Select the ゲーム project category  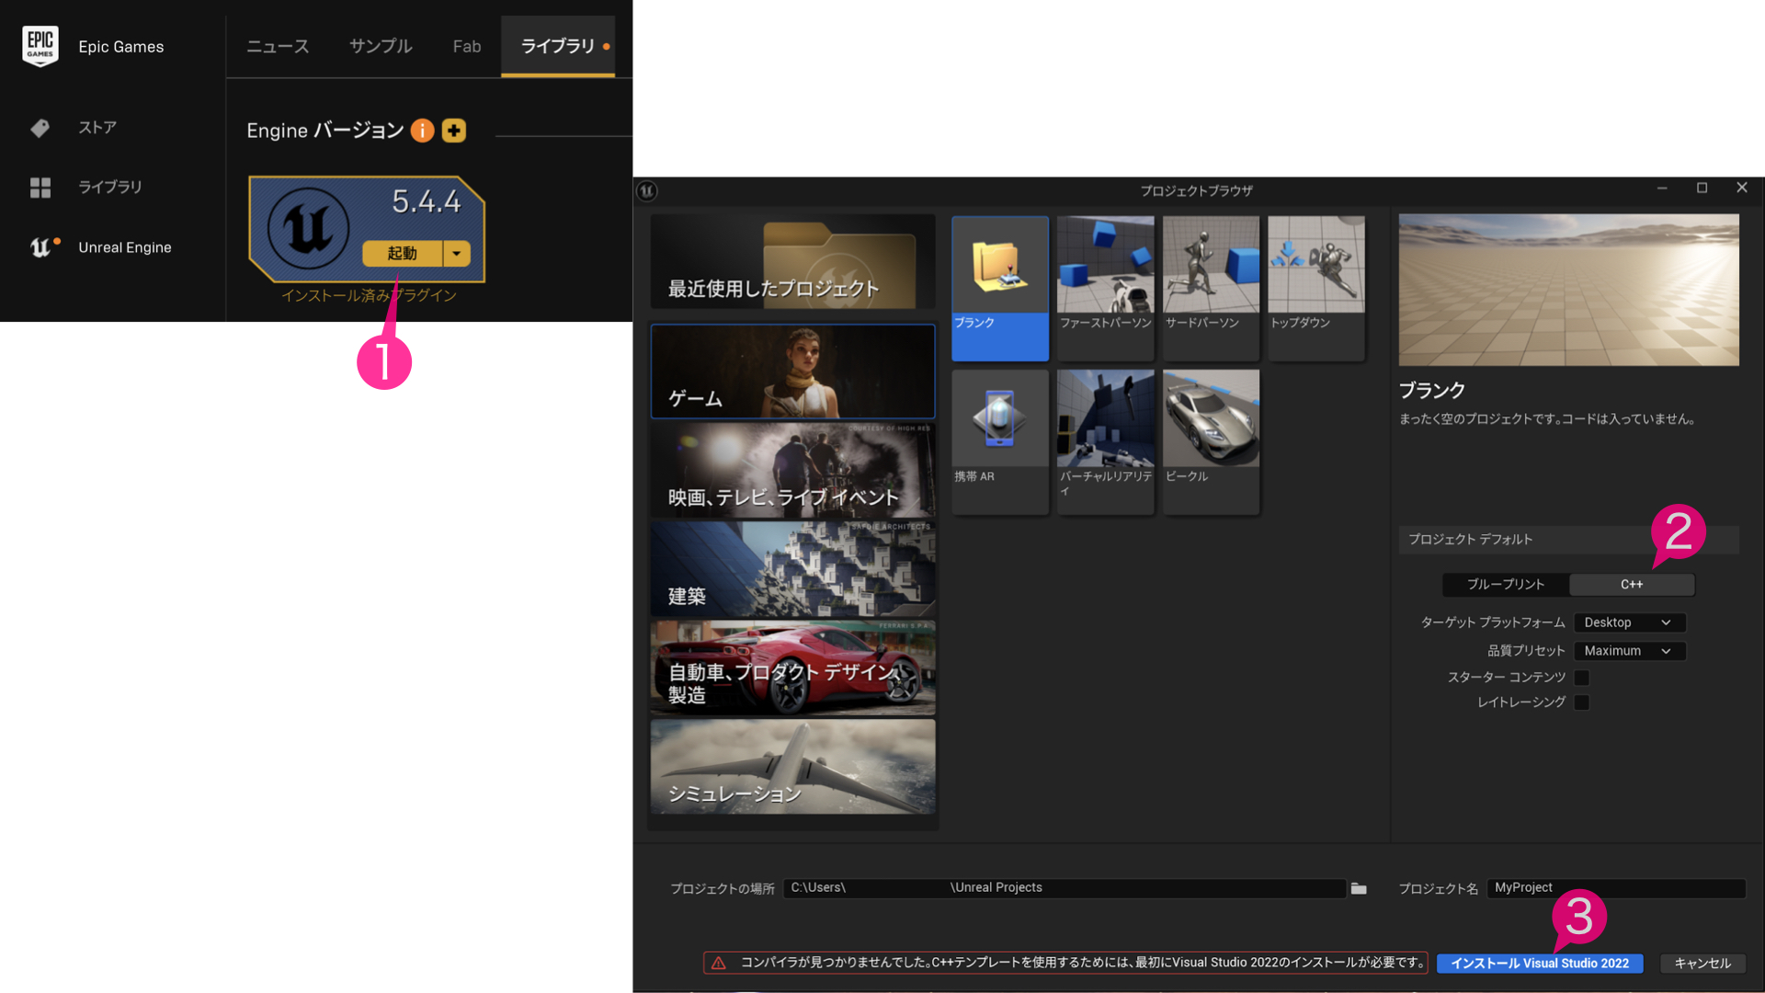point(792,371)
